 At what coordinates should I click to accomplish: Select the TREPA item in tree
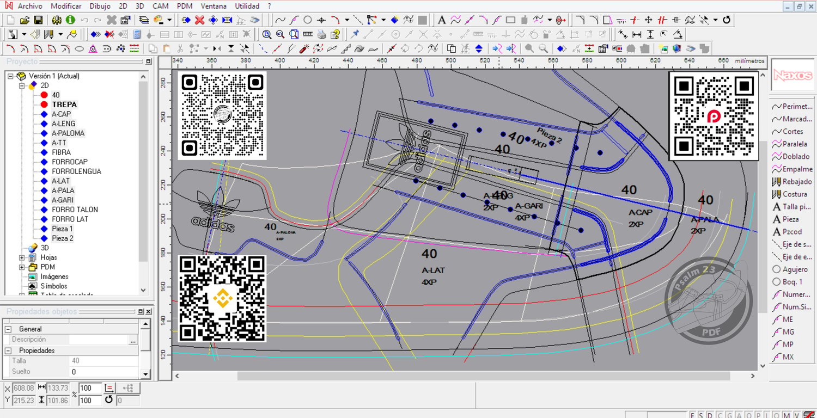coord(64,104)
